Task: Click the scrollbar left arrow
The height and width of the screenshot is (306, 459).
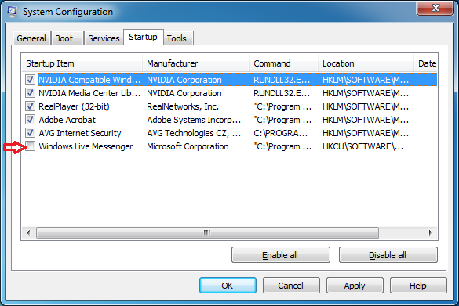Action: (28, 232)
